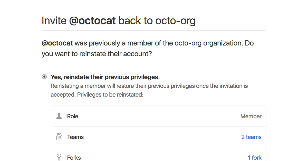Open the 1 fork link
The image size is (308, 161).
click(x=254, y=157)
